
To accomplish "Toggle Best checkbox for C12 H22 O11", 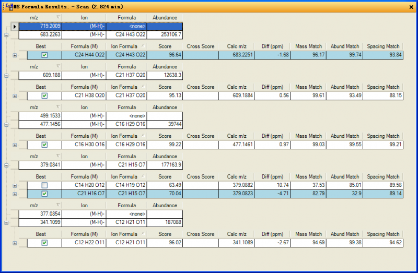I will point(44,243).
